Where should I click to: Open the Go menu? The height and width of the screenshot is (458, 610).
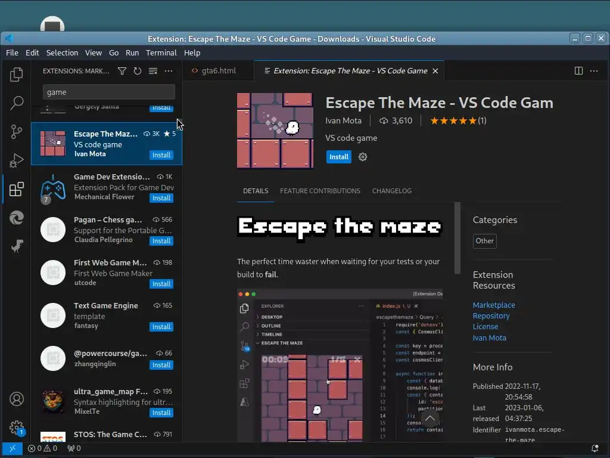click(x=114, y=52)
